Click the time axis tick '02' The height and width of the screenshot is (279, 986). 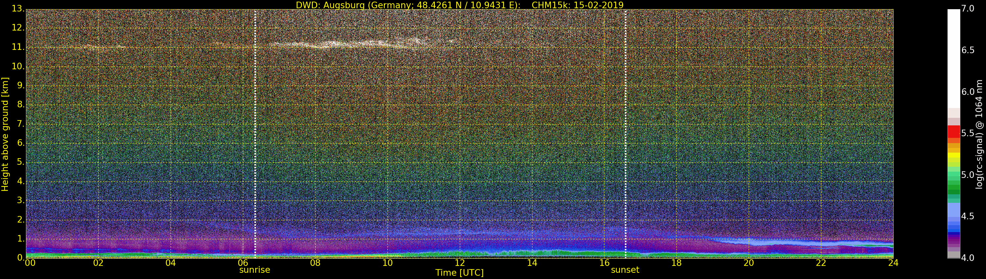pyautogui.click(x=98, y=263)
